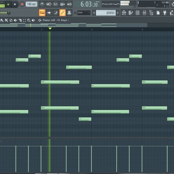Viewport: 174px width, 174px height.
Task: Select the A#4 note in bar 4
Action: tap(155, 82)
